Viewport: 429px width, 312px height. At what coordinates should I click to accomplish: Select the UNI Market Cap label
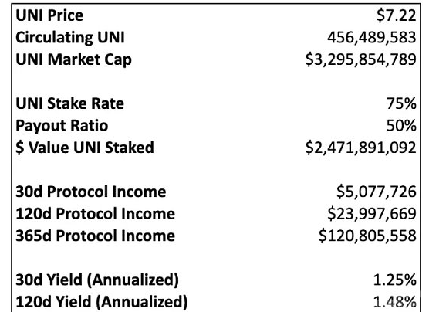[x=73, y=59]
